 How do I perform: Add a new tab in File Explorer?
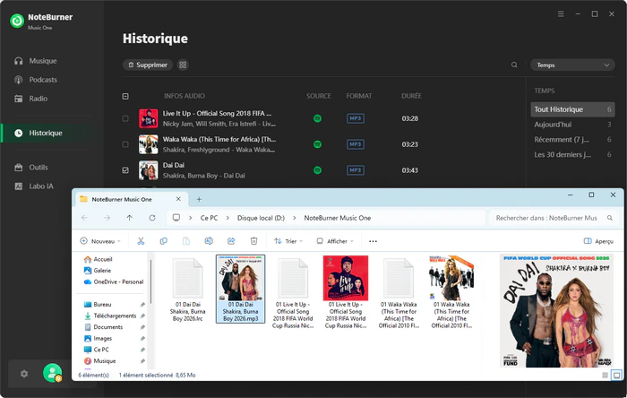coord(199,199)
